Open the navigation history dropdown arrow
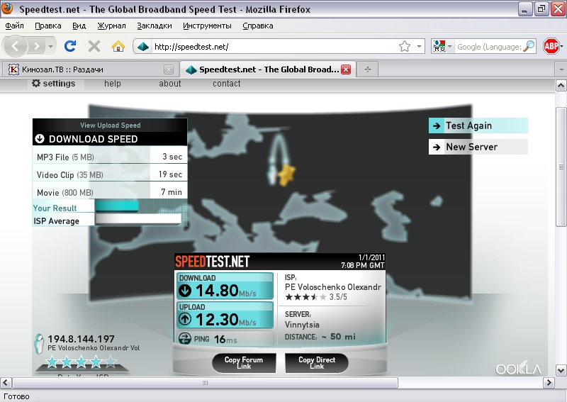 coord(50,46)
